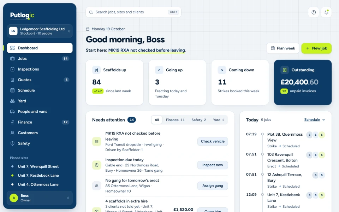Click the Yard stacked-materials icon
339x212 pixels.
pos(13,101)
